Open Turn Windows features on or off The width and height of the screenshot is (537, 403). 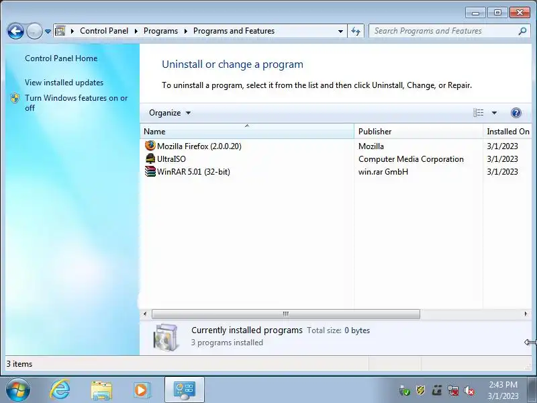(76, 103)
